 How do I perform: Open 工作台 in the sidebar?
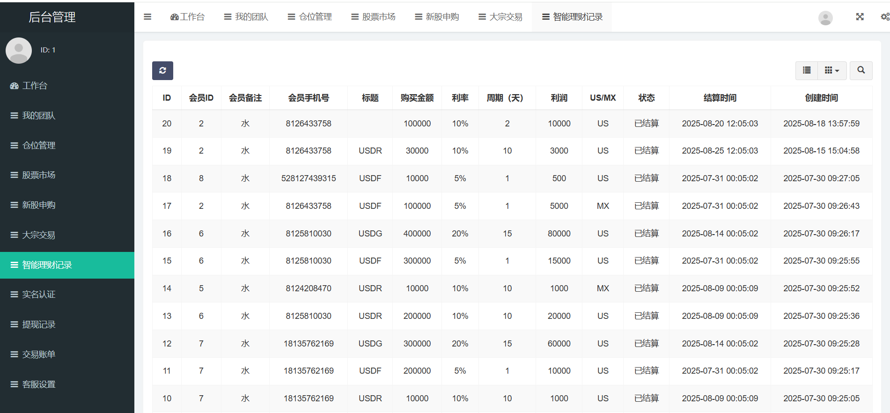pos(35,86)
